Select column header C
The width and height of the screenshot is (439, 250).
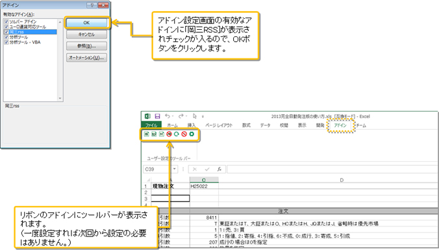tap(204, 180)
